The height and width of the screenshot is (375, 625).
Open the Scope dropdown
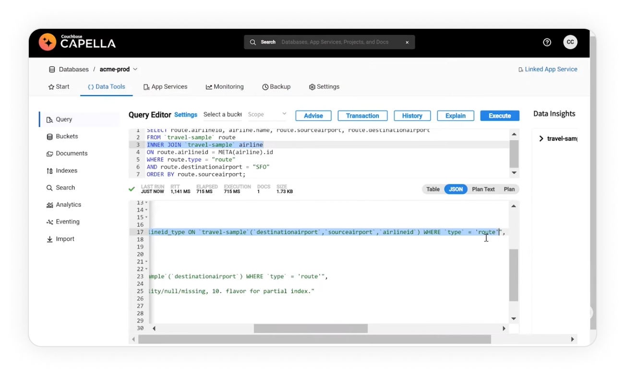tap(267, 115)
